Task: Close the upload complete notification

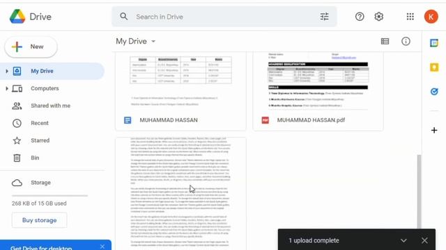Action: (x=424, y=241)
